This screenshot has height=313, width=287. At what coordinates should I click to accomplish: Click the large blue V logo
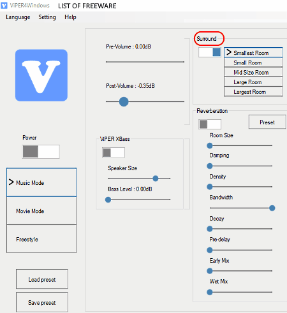pos(41,75)
